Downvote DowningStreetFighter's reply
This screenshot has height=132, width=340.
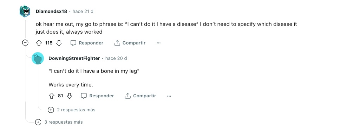[70, 96]
